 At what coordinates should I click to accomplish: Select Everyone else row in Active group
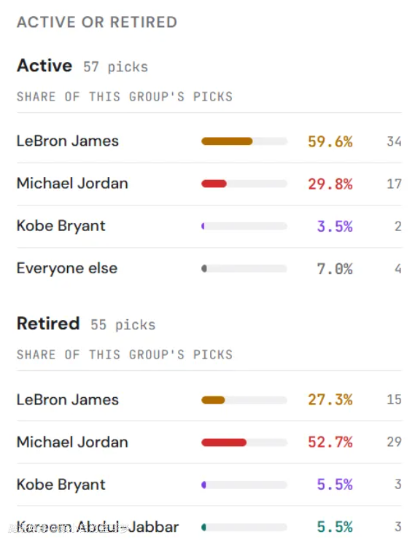pyautogui.click(x=209, y=269)
